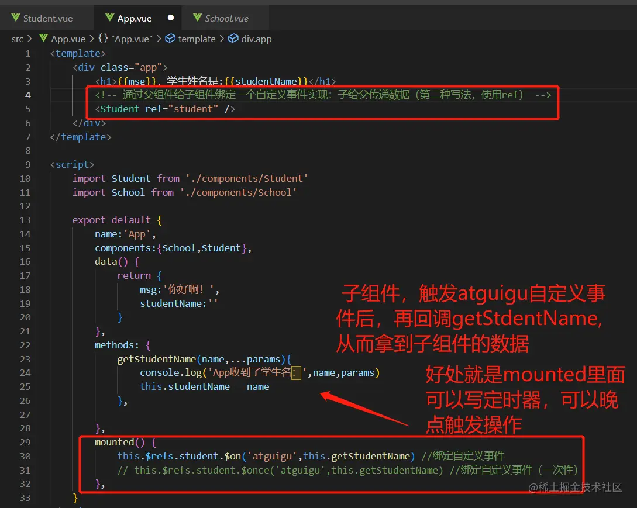Click the opening script tag
This screenshot has height=508, width=637.
point(73,164)
